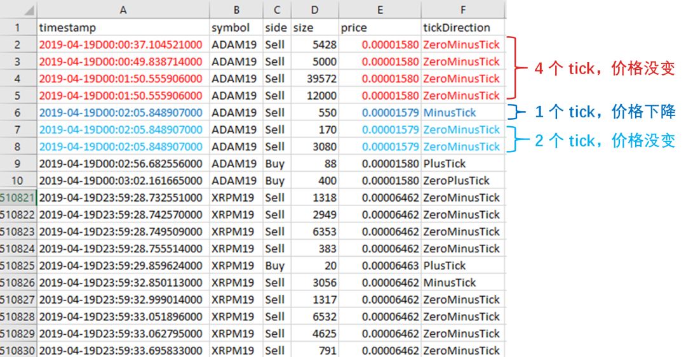Select size cell 88

click(315, 164)
